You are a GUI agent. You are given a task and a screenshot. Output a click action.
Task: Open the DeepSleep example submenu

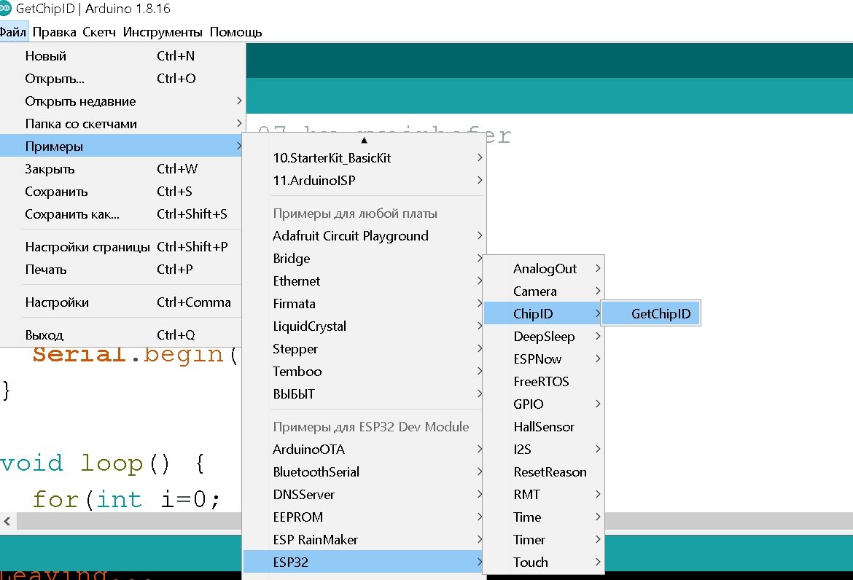click(543, 337)
